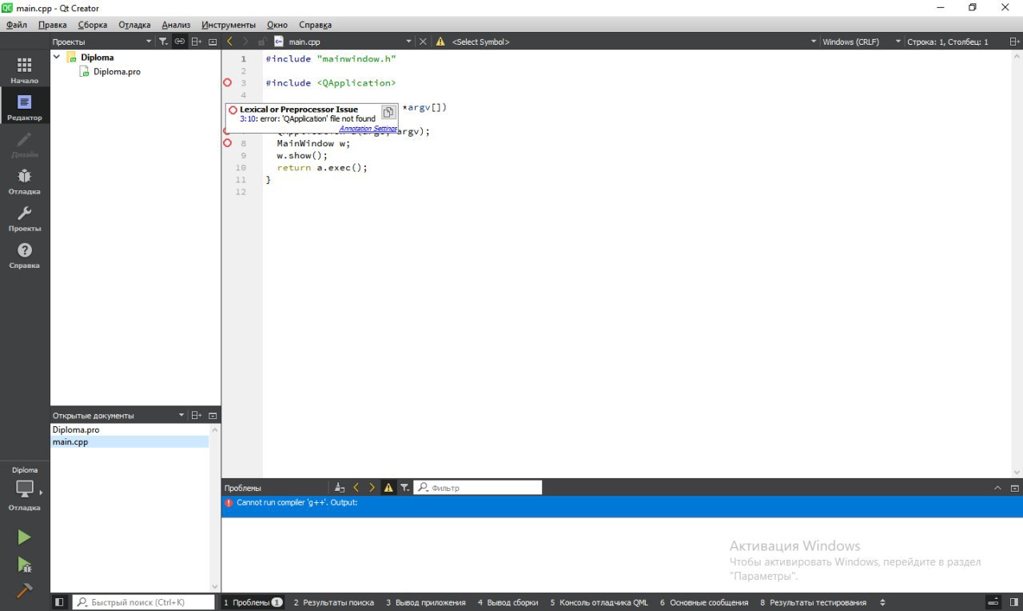Start debugging with the run-debug icon
The height and width of the screenshot is (611, 1023).
pyautogui.click(x=24, y=565)
